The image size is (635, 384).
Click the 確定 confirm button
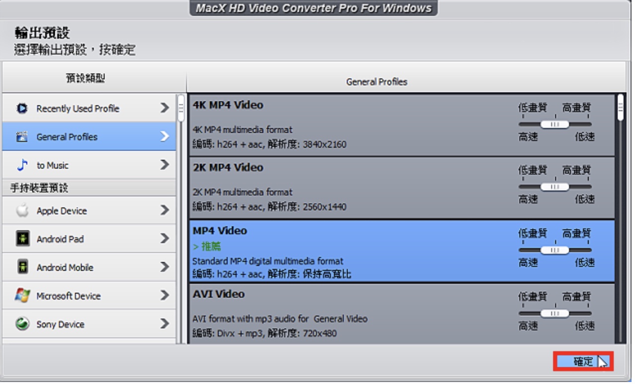tap(583, 361)
